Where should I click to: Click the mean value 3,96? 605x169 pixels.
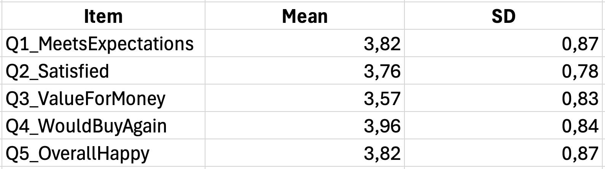tap(382, 126)
